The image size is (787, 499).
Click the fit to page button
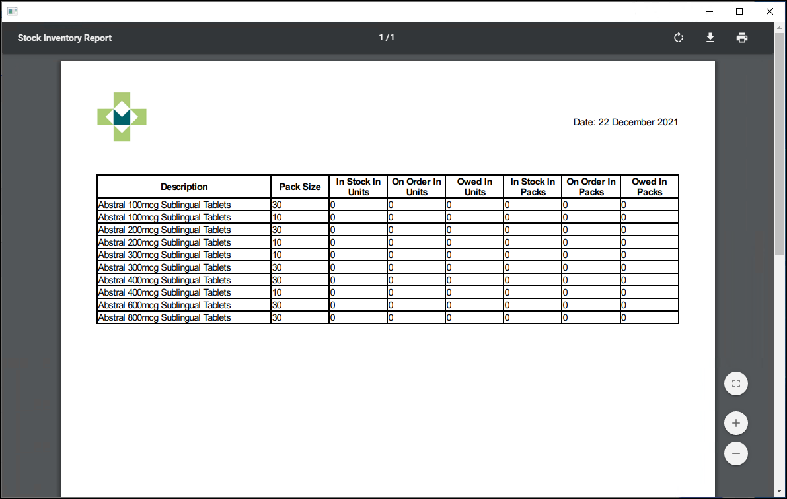point(735,383)
